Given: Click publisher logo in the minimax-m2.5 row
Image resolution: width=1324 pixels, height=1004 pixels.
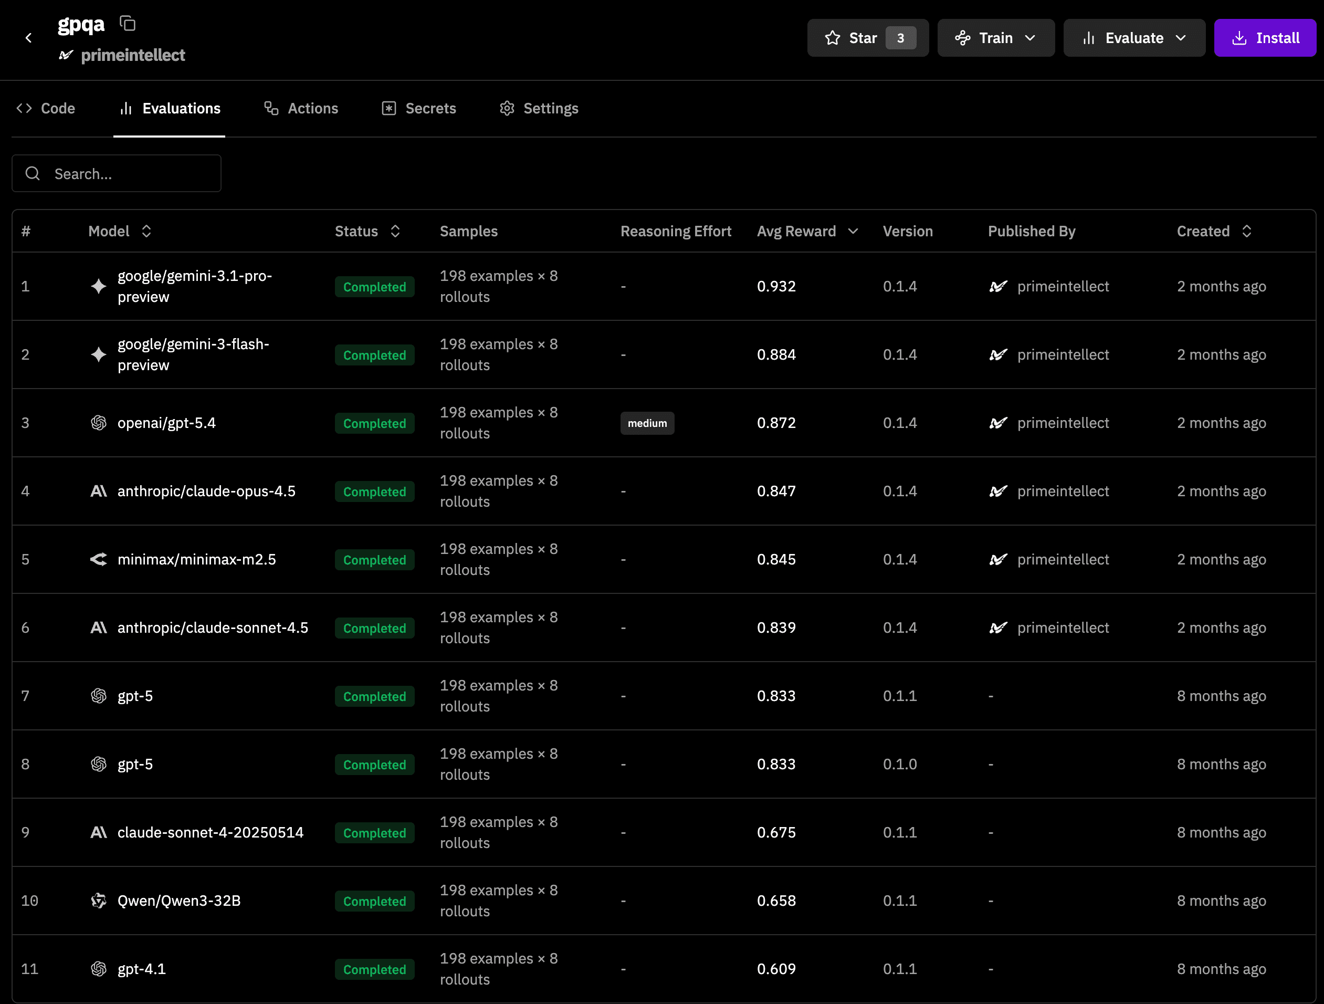Looking at the screenshot, I should [x=999, y=559].
